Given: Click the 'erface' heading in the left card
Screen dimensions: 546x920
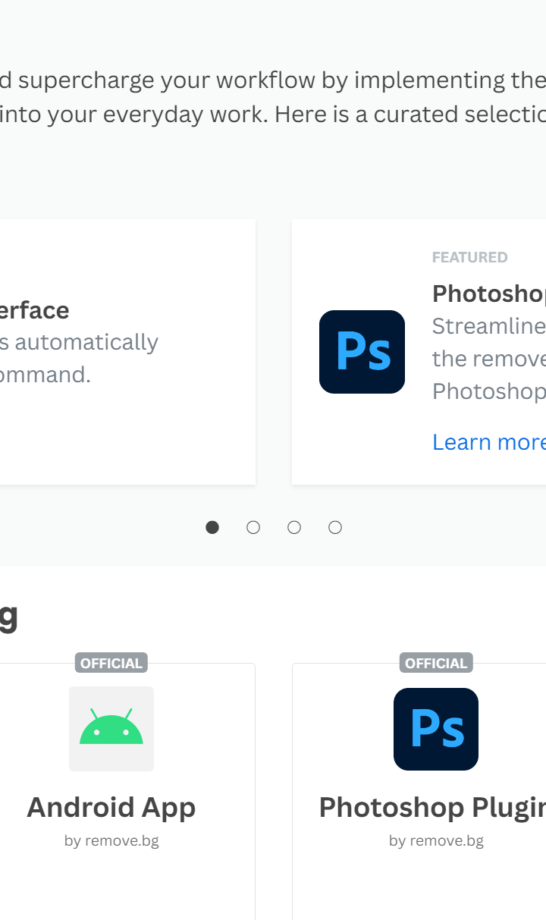Looking at the screenshot, I should coord(35,310).
